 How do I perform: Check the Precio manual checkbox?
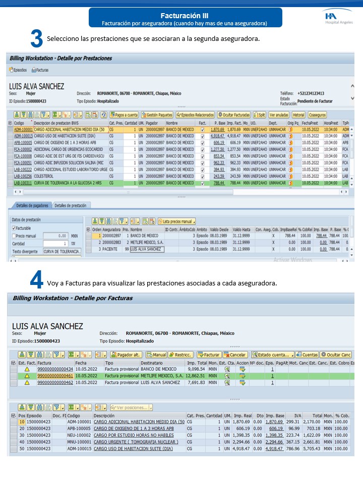[x=14, y=236]
